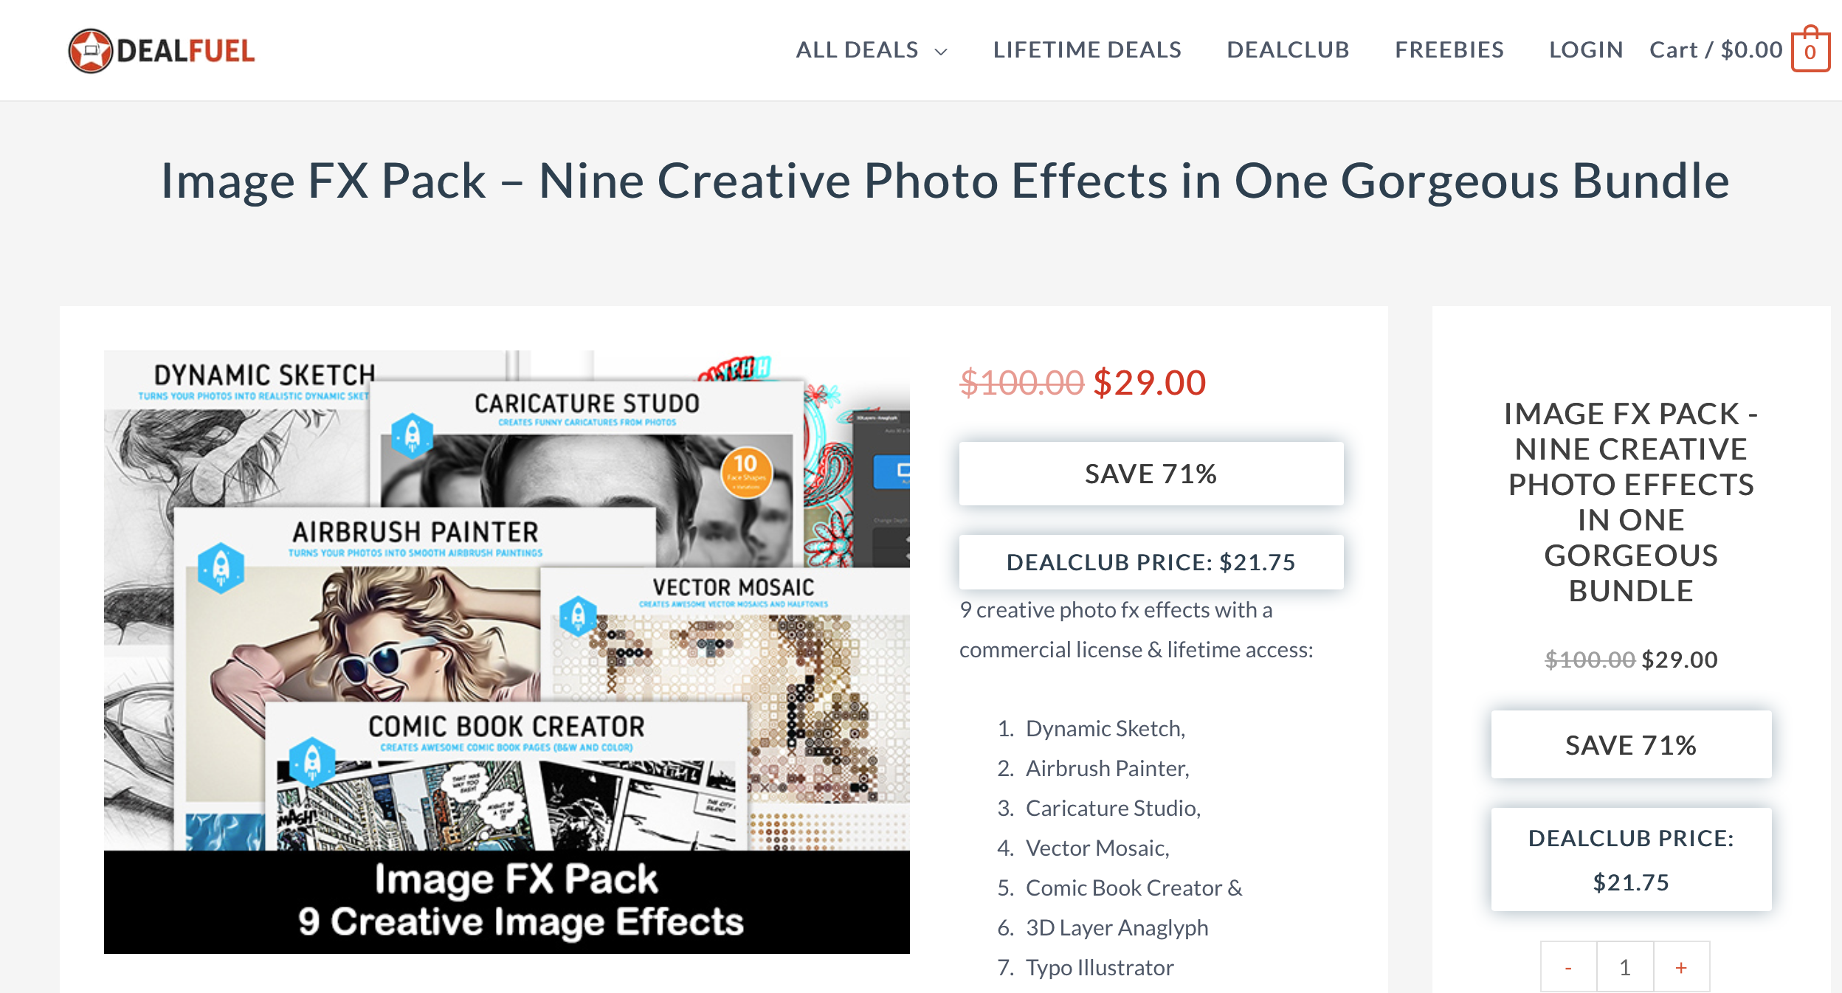Open the FREEBIES menu link

coord(1449,49)
